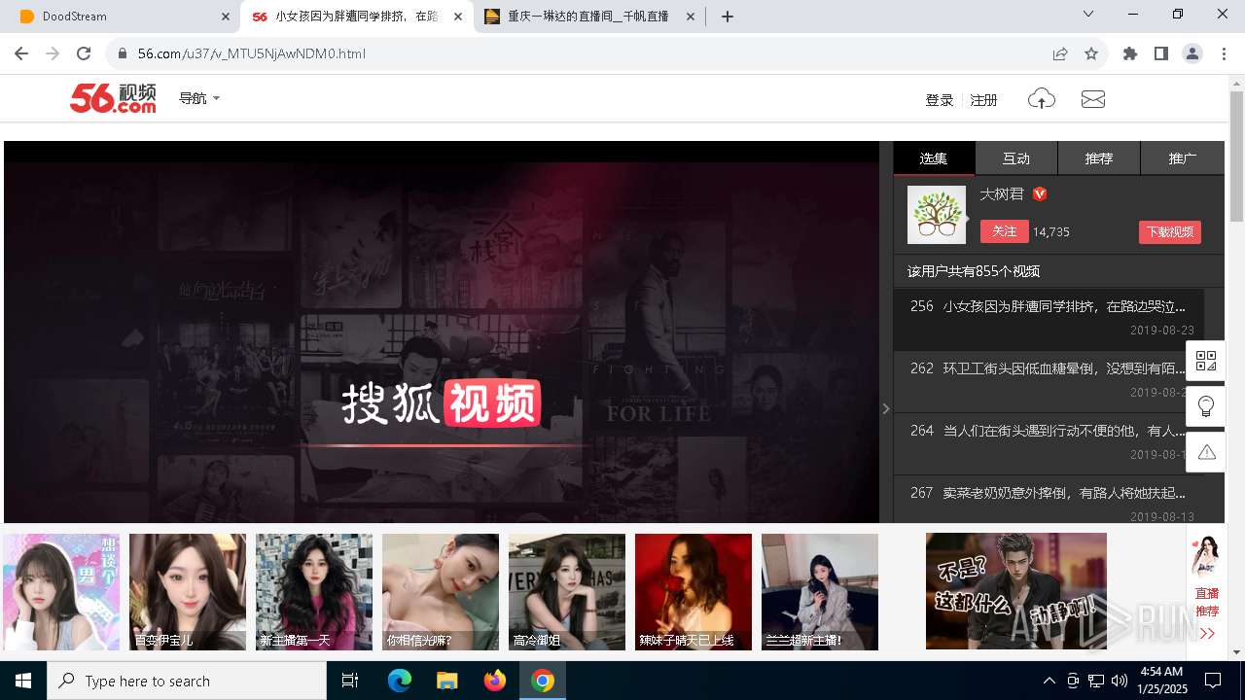Open the Windows Start menu
This screenshot has height=700, width=1245.
23,681
